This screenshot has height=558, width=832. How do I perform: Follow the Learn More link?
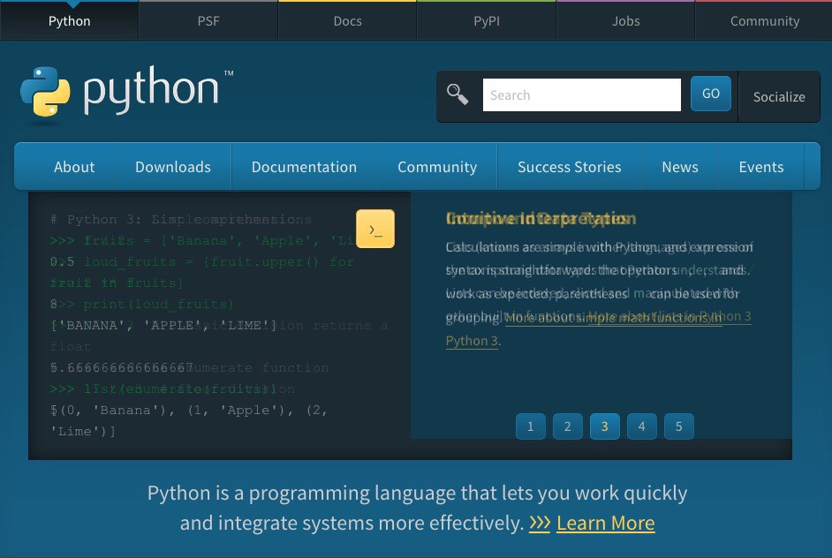point(605,523)
